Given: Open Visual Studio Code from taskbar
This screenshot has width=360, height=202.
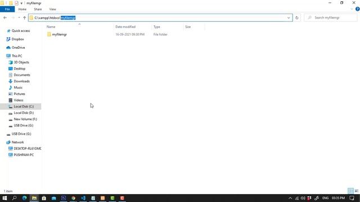Looking at the screenshot, I should coord(83,198).
